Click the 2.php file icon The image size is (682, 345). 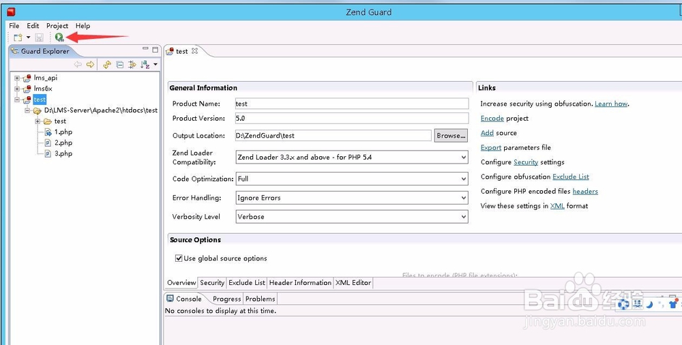pyautogui.click(x=48, y=143)
